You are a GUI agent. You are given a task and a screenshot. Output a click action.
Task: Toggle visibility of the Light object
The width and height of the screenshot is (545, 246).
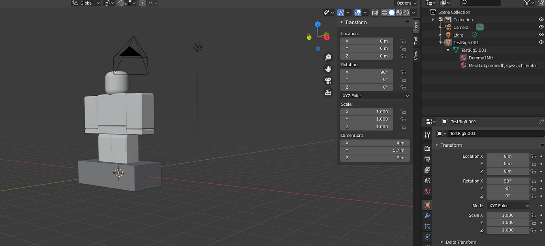[x=541, y=34]
